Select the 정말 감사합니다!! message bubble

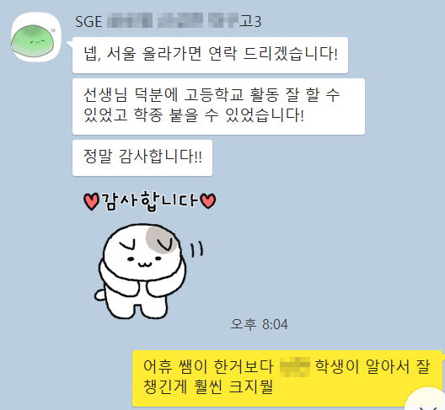click(x=142, y=157)
